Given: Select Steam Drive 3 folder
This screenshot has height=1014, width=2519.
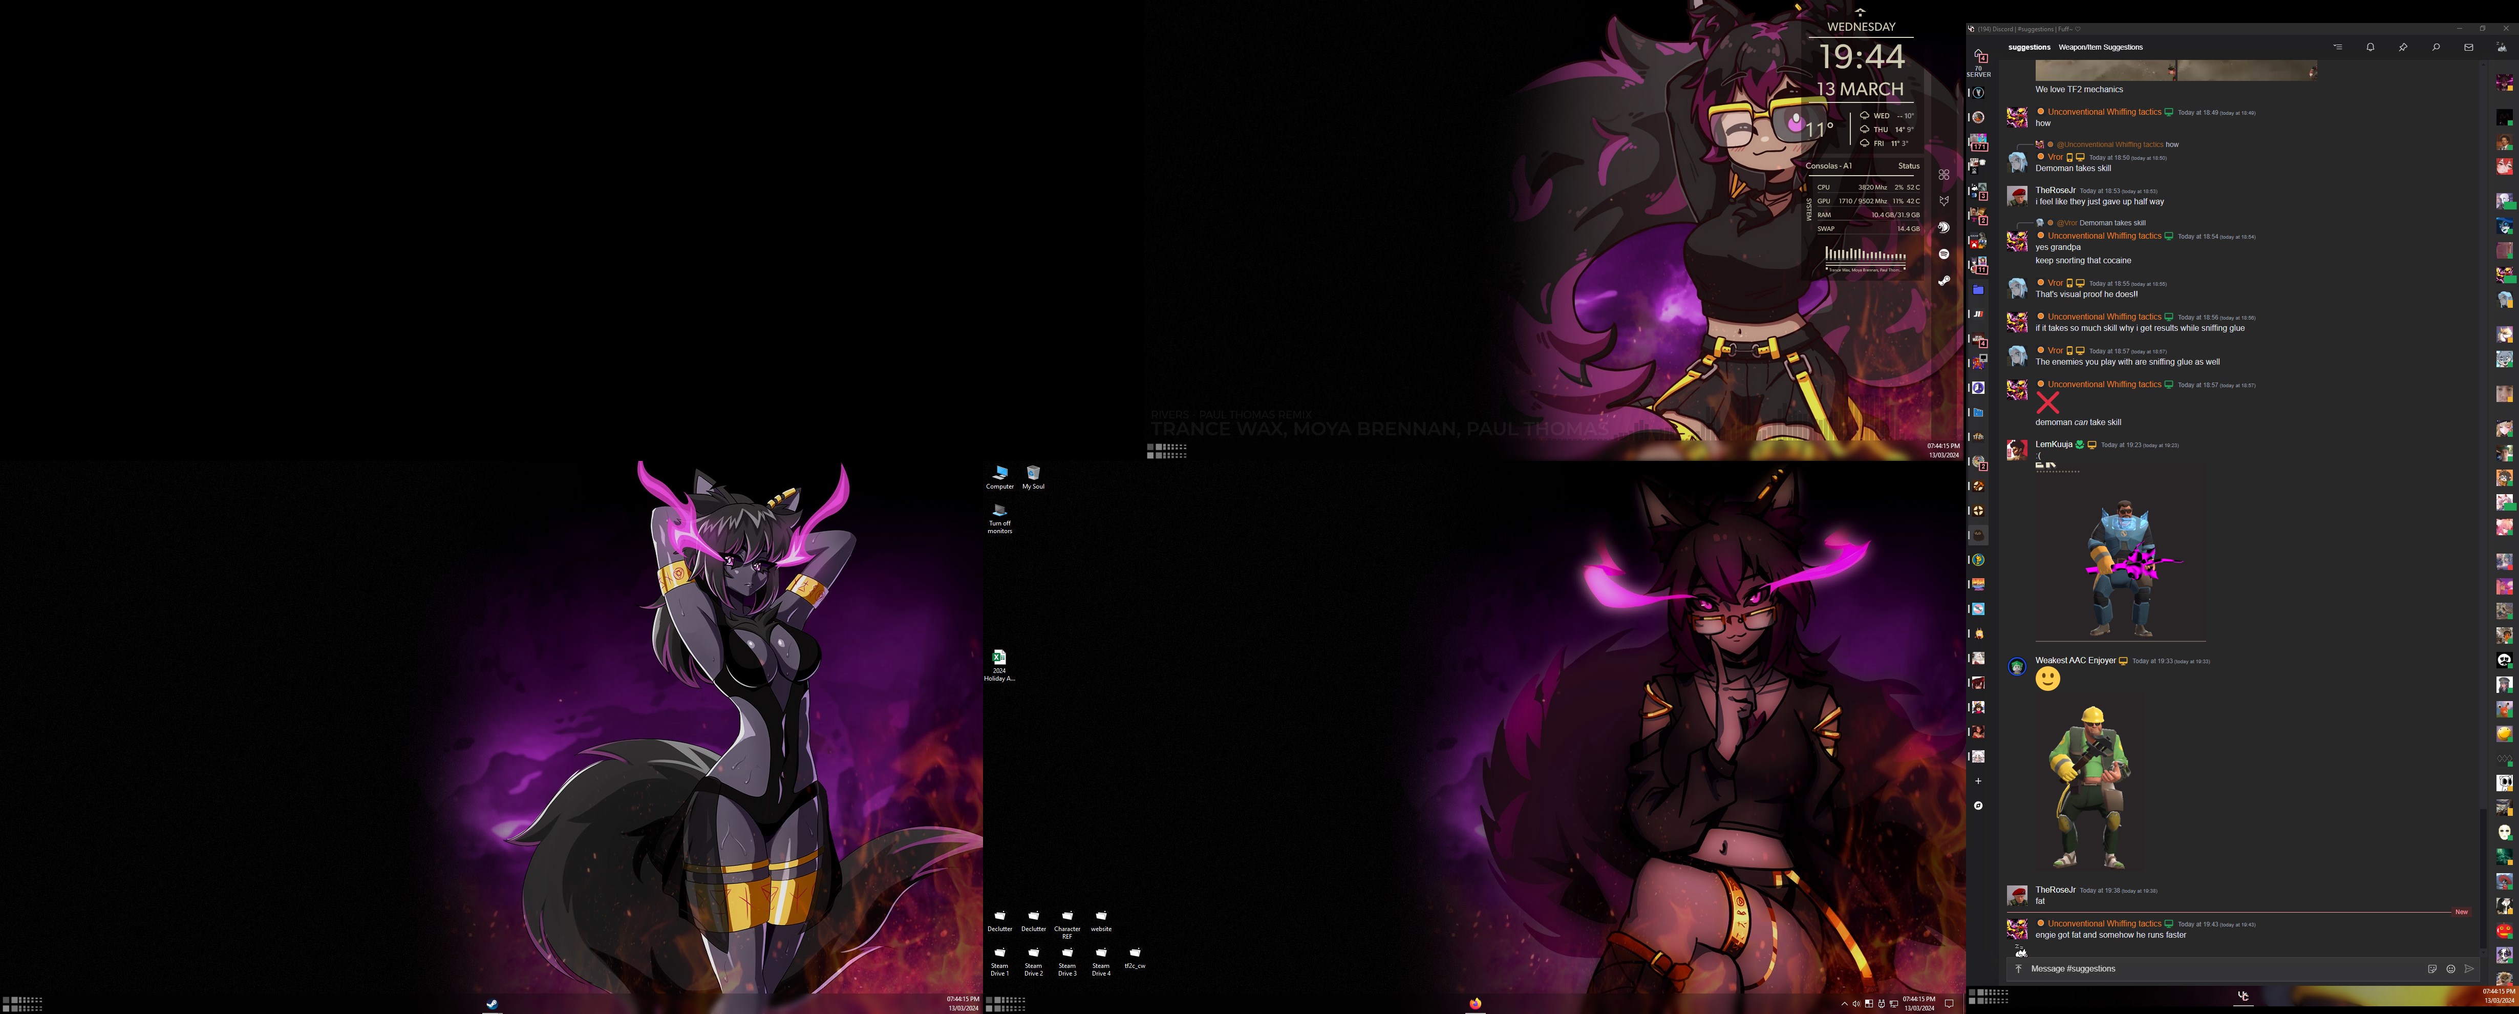Looking at the screenshot, I should click(1067, 961).
